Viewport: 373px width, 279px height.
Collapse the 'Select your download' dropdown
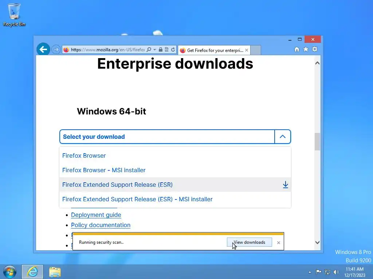pos(175,137)
